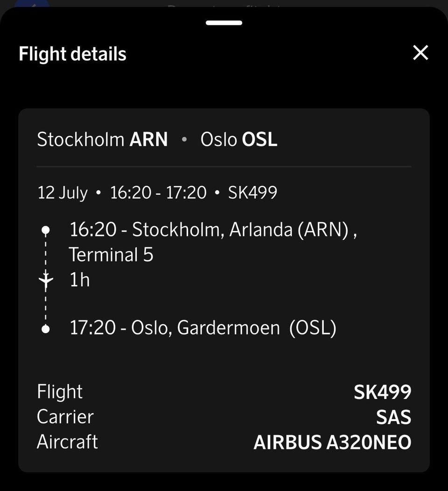Select the Terminal 5 text
The height and width of the screenshot is (491, 448).
pyautogui.click(x=111, y=254)
